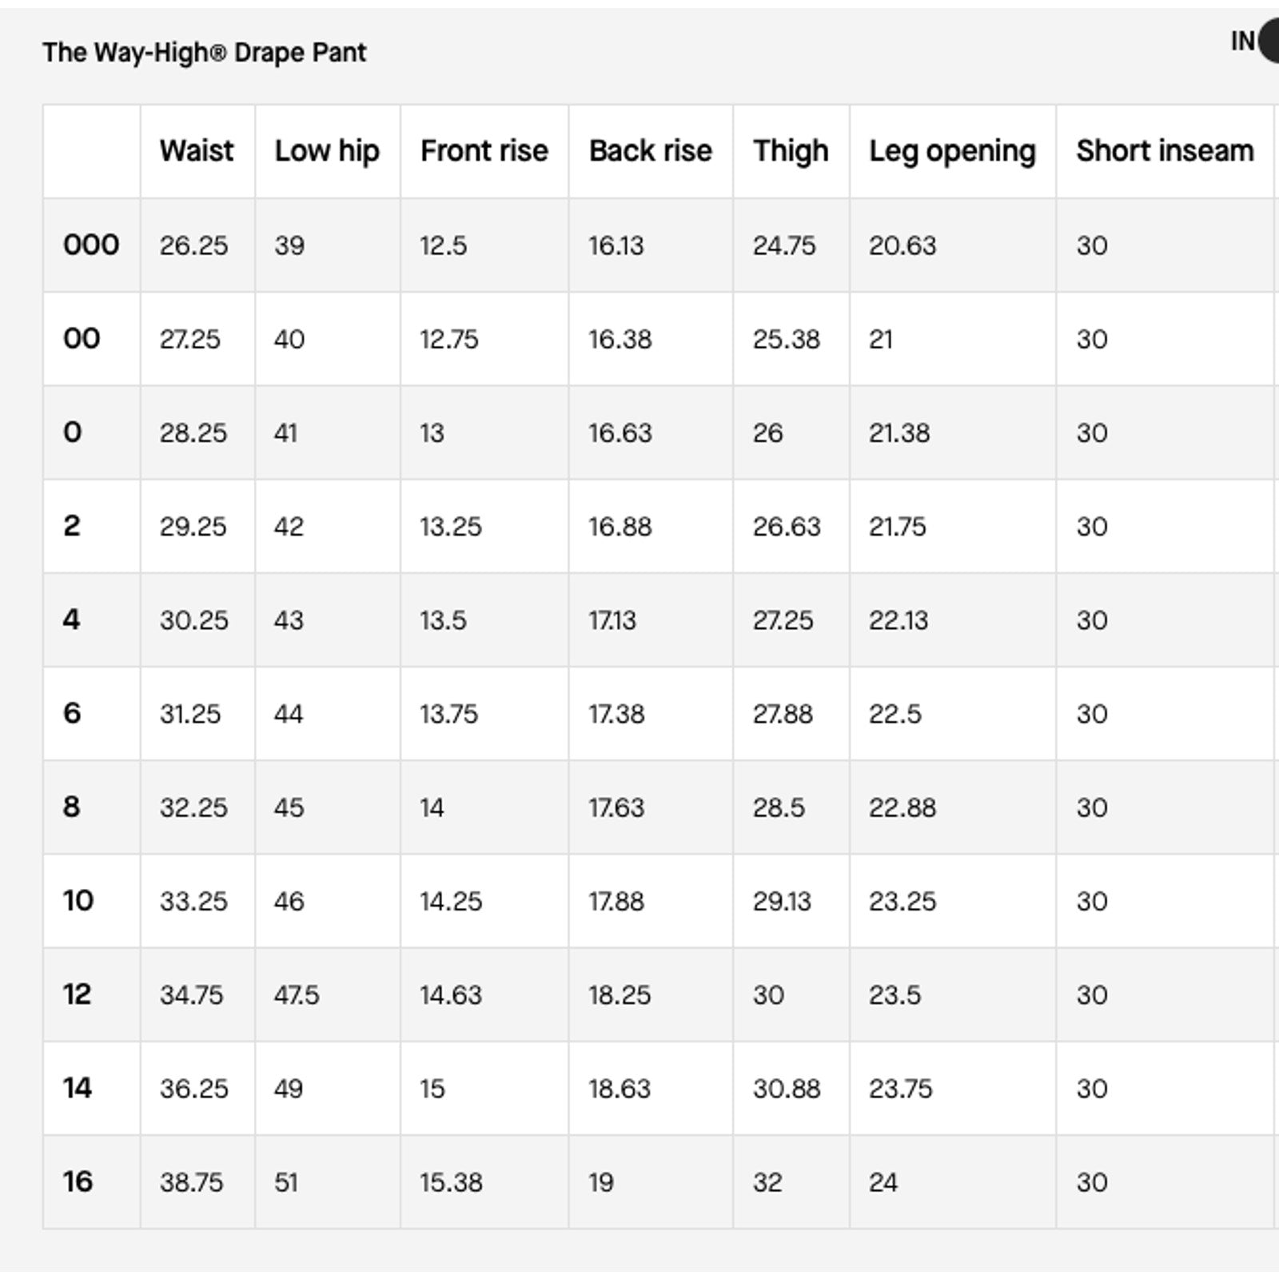This screenshot has width=1279, height=1279.
Task: Click back rise value 17.63
Action: [x=616, y=807]
